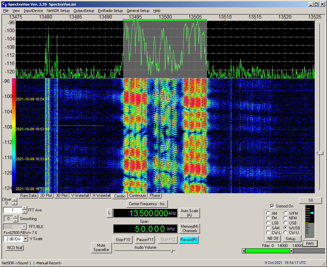The height and width of the screenshot is (267, 327).
Task: Click the Span 50.000 kHz display
Action: (x=145, y=229)
